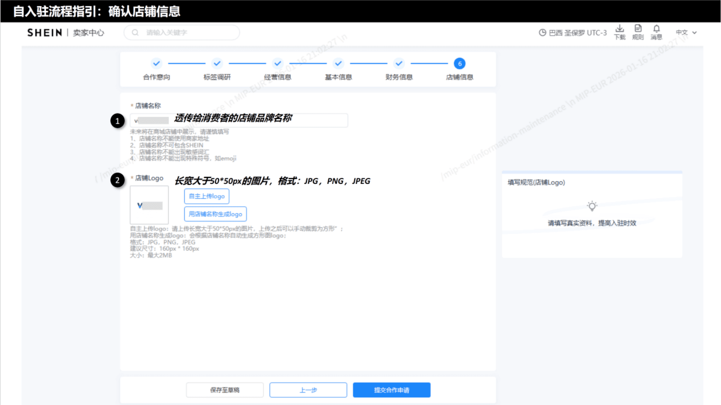Click the 保存至草稿 button
This screenshot has width=721, height=405.
(225, 390)
